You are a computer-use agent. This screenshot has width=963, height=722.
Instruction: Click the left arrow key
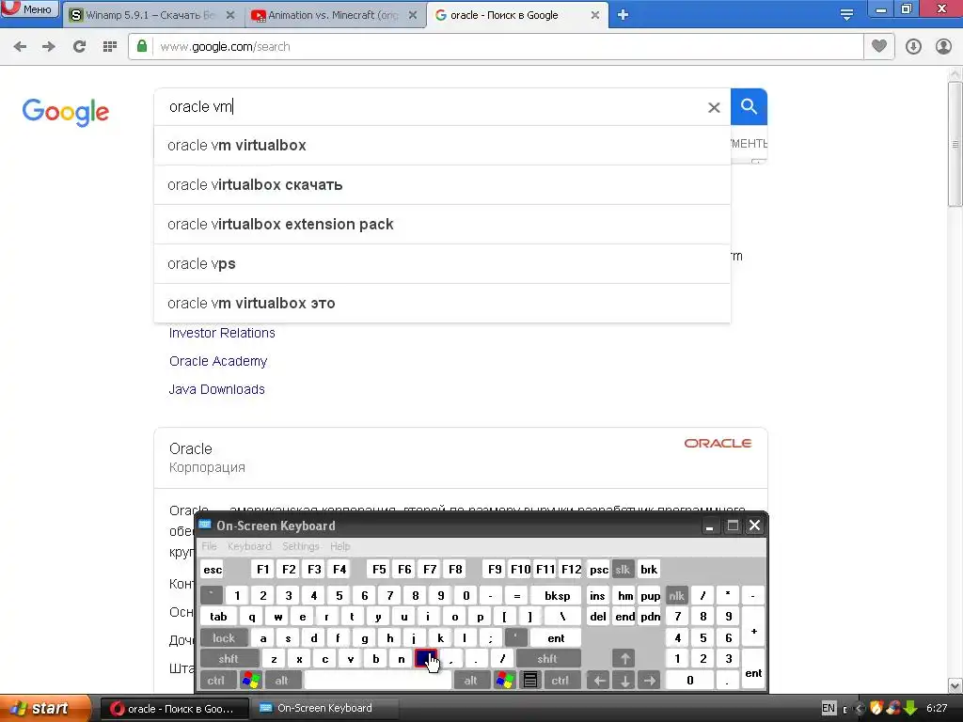click(x=599, y=681)
